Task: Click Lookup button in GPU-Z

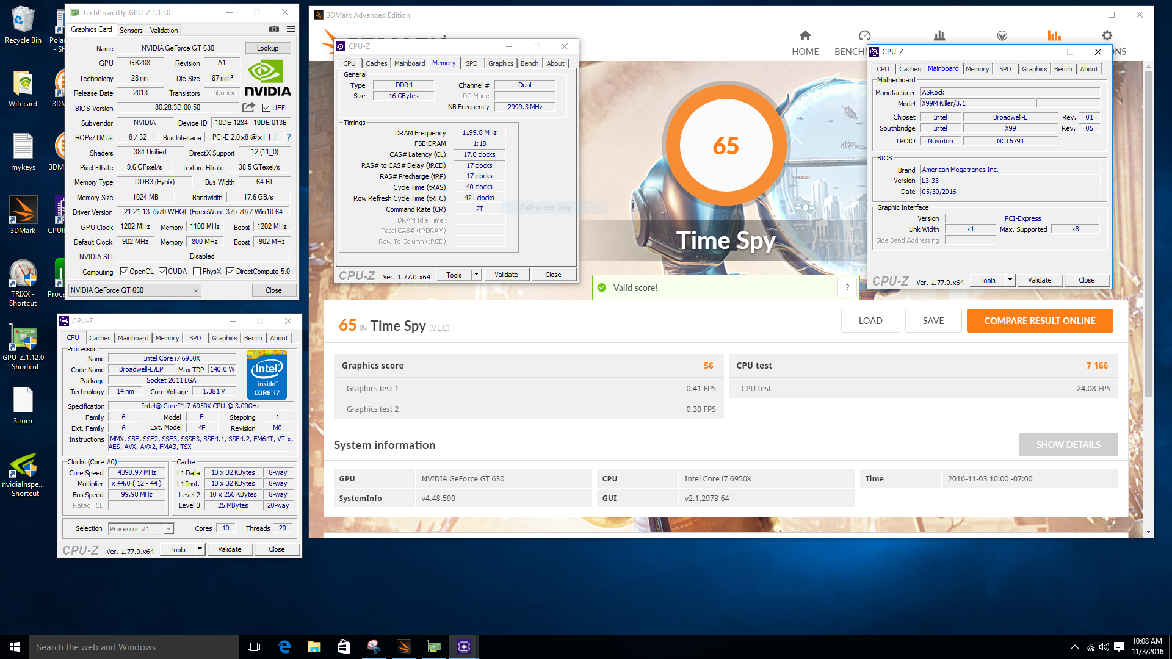Action: [x=267, y=48]
